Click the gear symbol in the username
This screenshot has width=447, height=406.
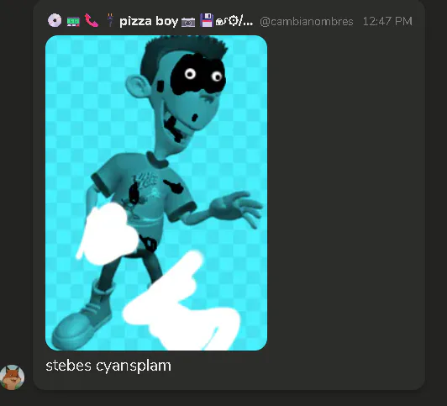[x=234, y=21]
